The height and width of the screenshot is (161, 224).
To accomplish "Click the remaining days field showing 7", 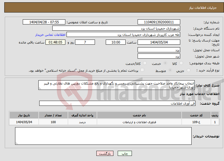I will point(85,42).
